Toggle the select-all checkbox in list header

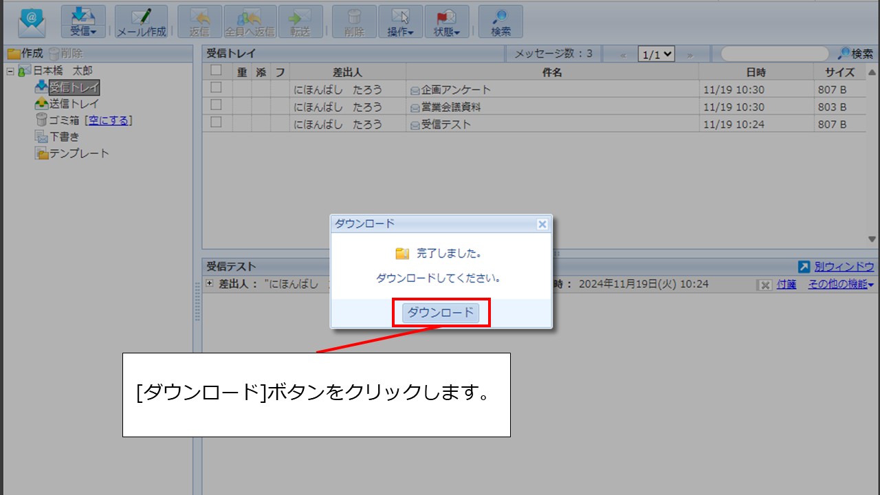click(x=216, y=70)
